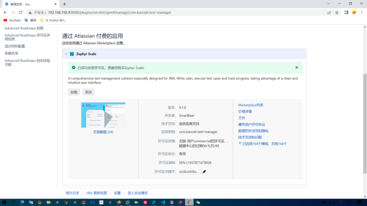
Task: Expand the 164 enabled modules list
Action: [x=240, y=143]
